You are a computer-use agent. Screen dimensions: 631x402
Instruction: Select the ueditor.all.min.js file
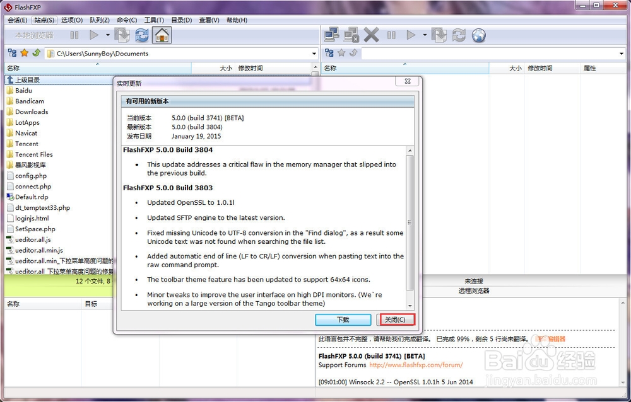point(39,250)
